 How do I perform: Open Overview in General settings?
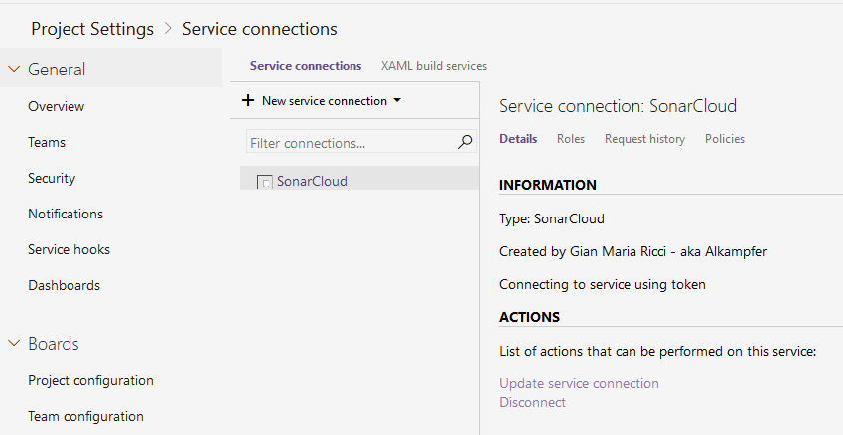pos(56,106)
